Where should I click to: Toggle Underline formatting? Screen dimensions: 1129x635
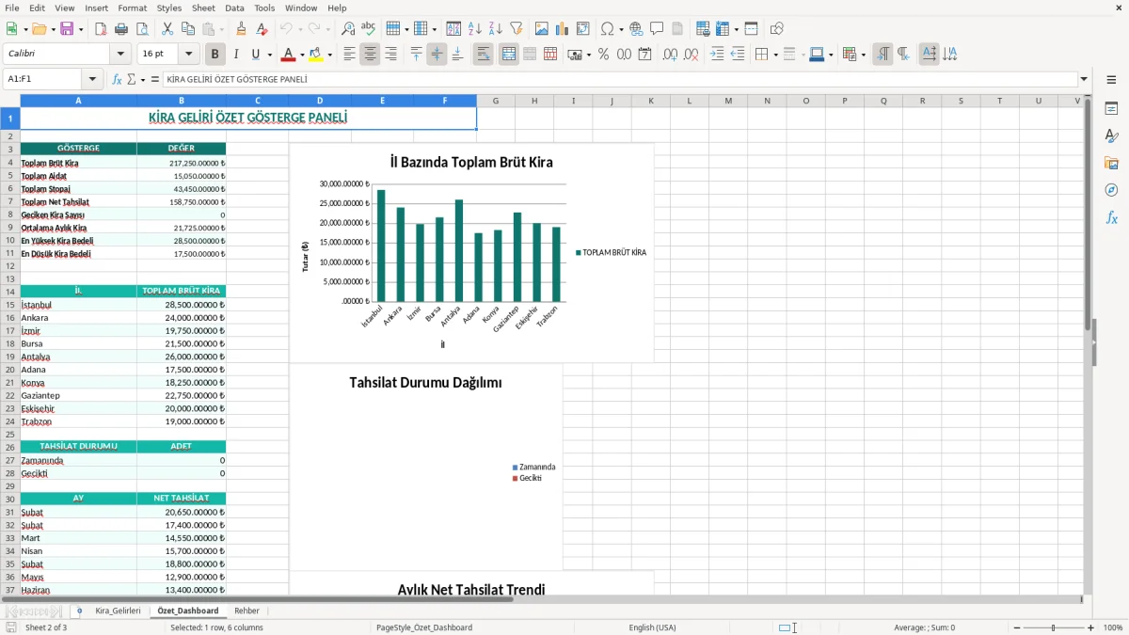coord(255,55)
